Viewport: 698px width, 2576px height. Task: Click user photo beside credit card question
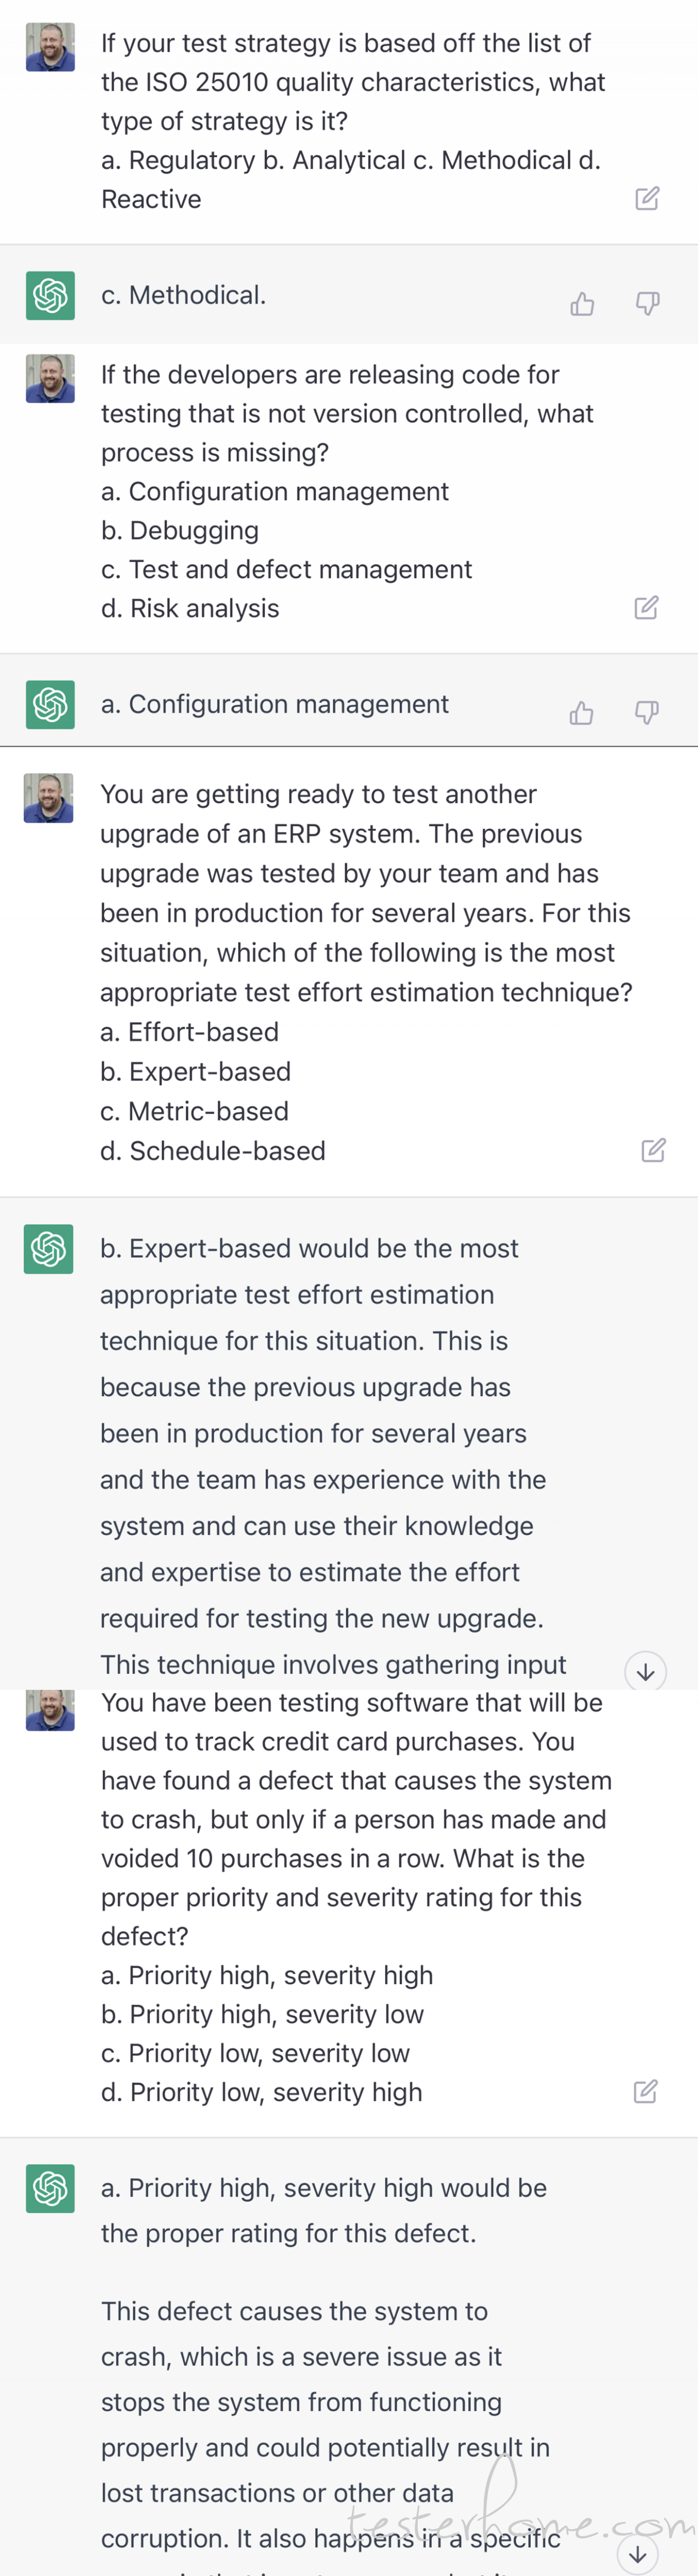click(50, 1710)
